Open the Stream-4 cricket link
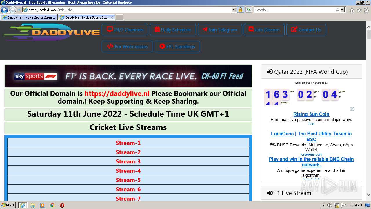The width and height of the screenshot is (371, 209). click(128, 171)
